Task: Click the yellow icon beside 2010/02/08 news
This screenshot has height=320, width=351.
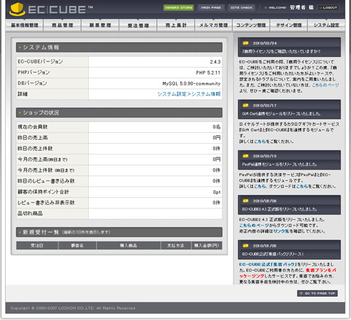Action: (246, 201)
